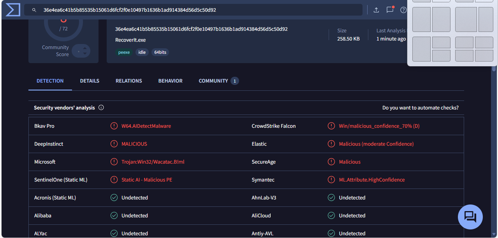Snap to bottom-right zone of the three-zone layout
The width and height of the screenshot is (498, 238).
coord(441,56)
